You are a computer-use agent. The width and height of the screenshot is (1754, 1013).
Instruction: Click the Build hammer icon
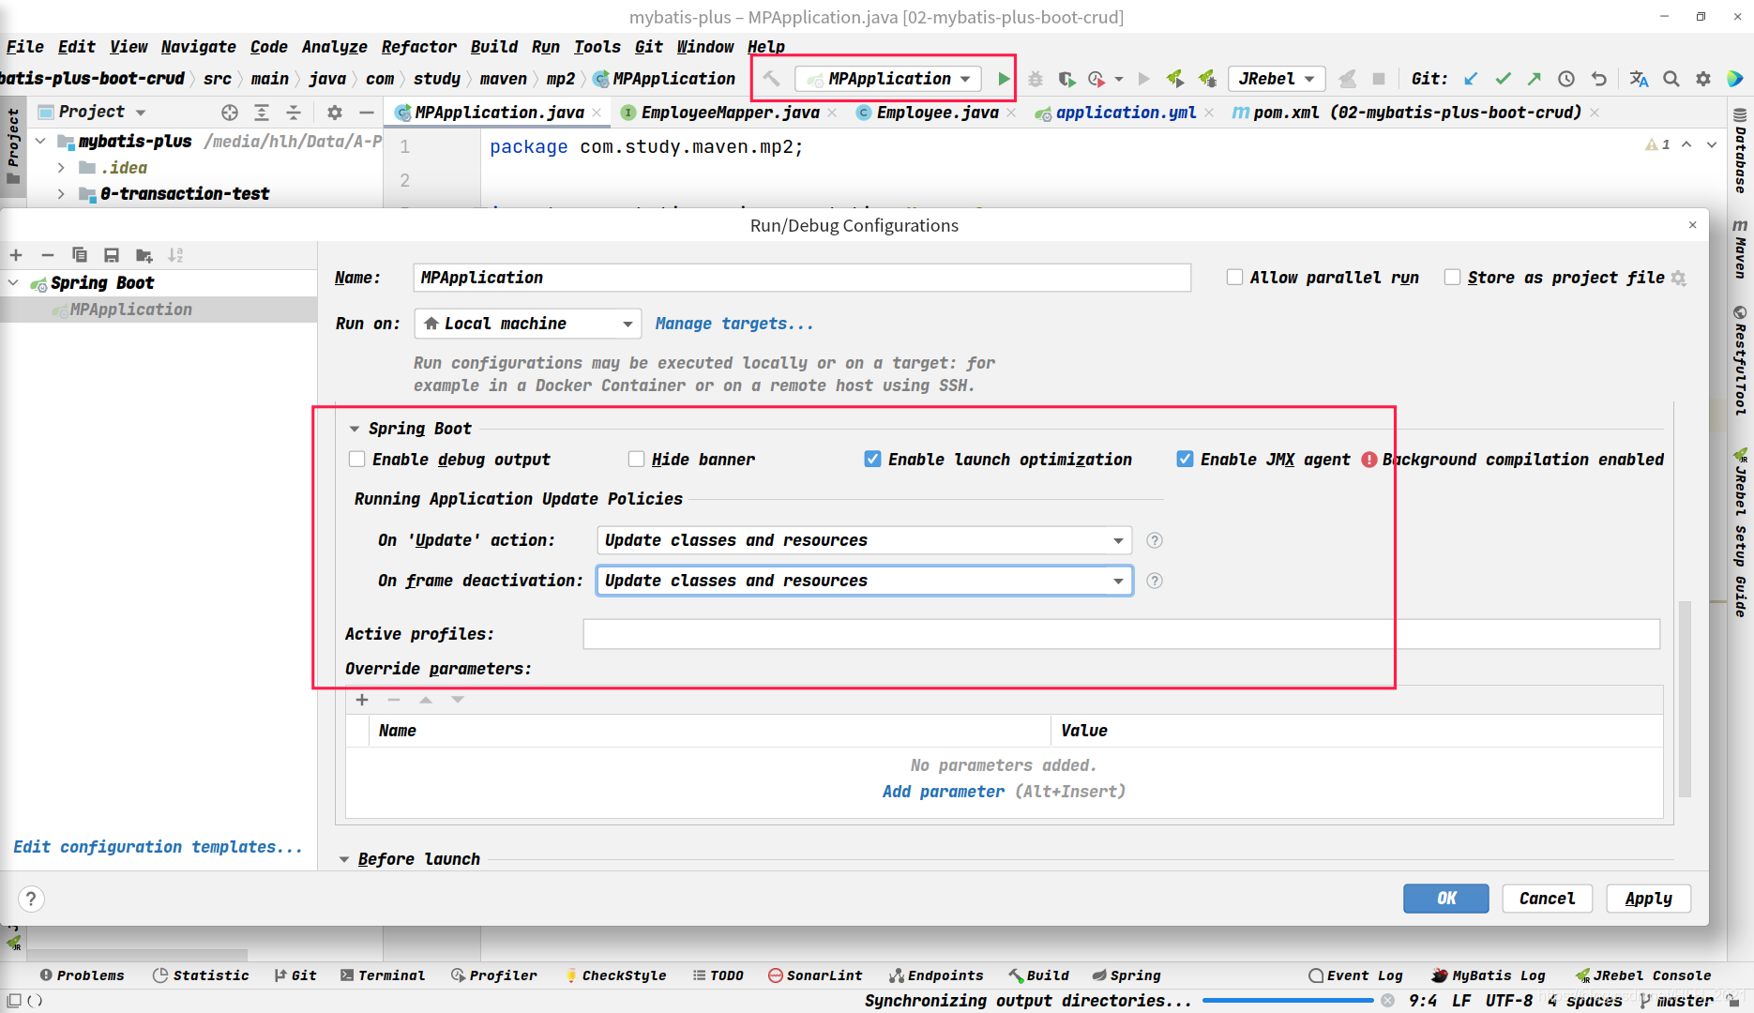[771, 79]
